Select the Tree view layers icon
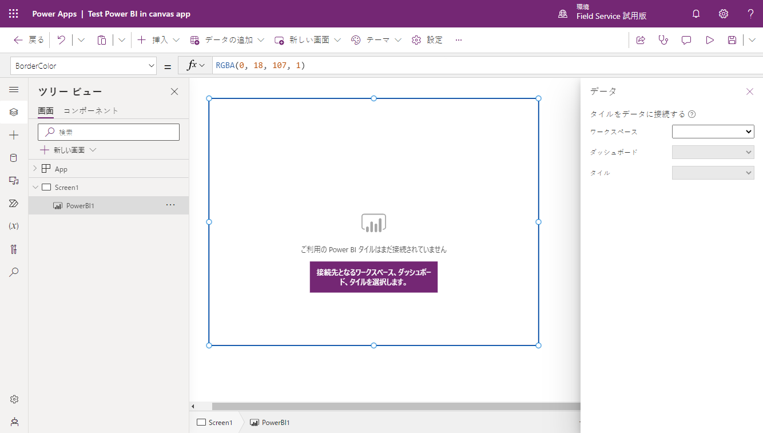The width and height of the screenshot is (763, 433). [14, 112]
